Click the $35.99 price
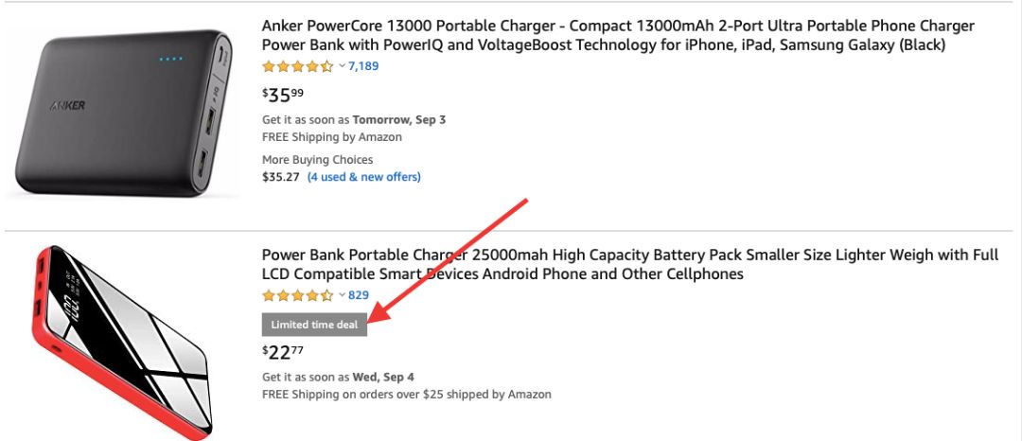Viewport: 1022px width, 441px height. (x=283, y=95)
